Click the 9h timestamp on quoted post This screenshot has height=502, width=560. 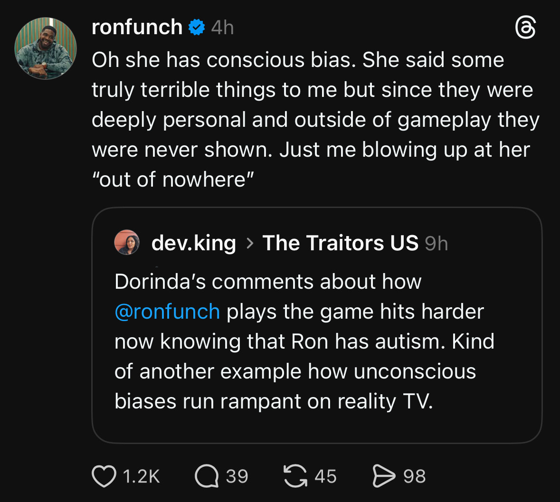(x=436, y=244)
